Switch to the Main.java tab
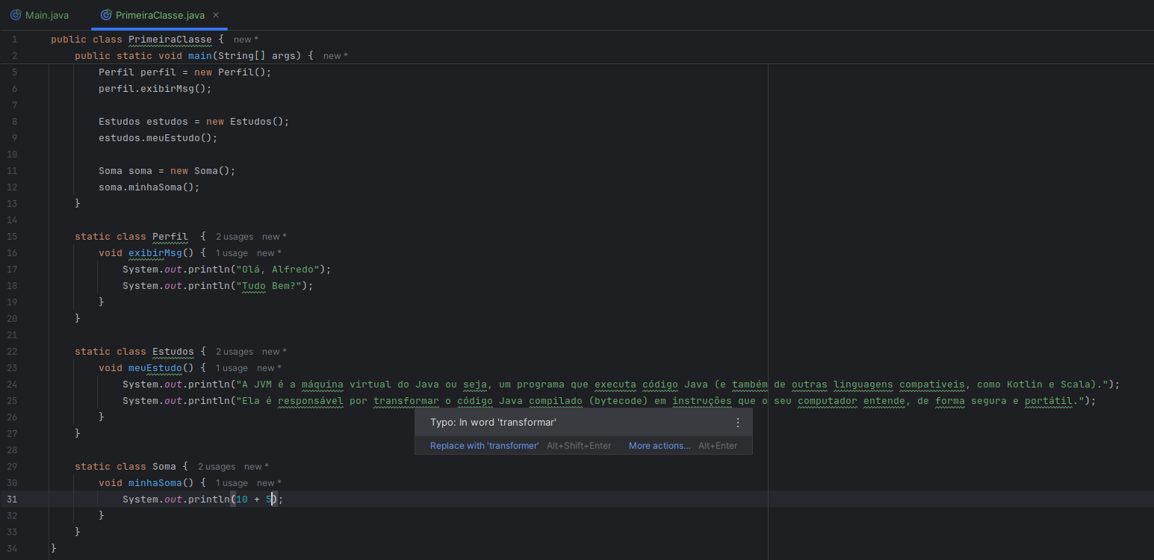 (x=46, y=15)
